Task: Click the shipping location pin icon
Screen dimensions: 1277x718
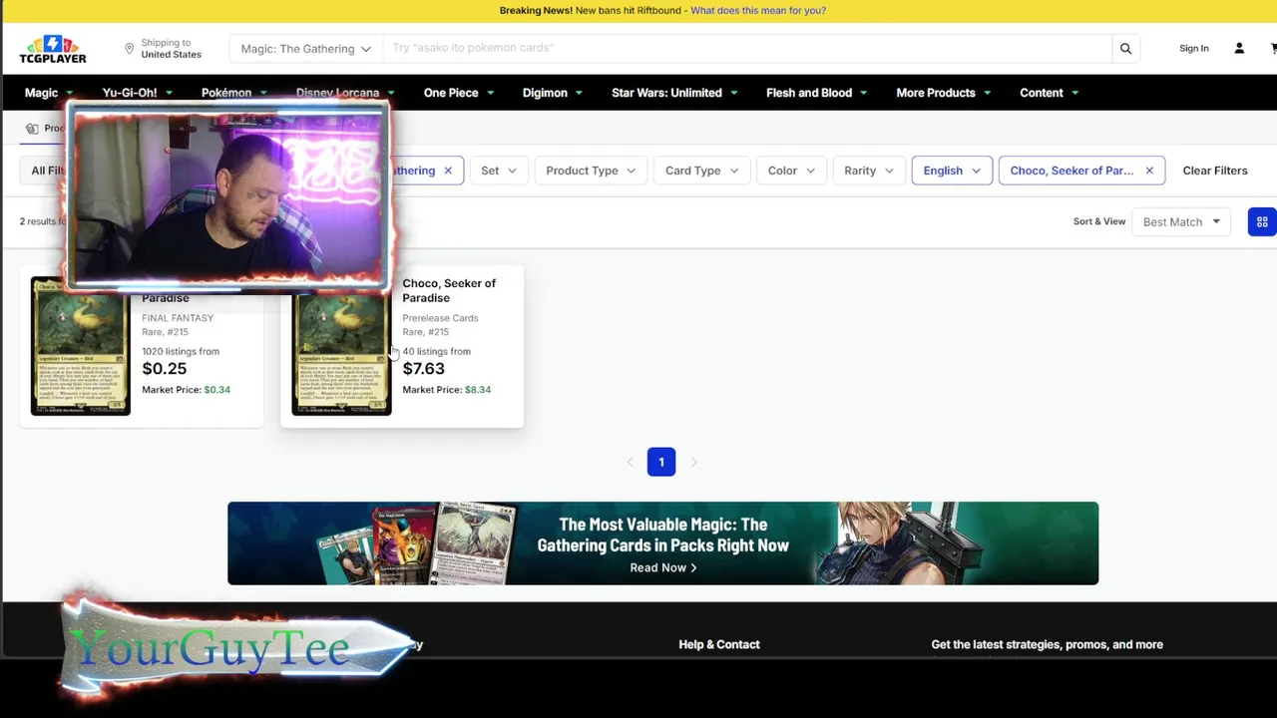Action: tap(129, 49)
